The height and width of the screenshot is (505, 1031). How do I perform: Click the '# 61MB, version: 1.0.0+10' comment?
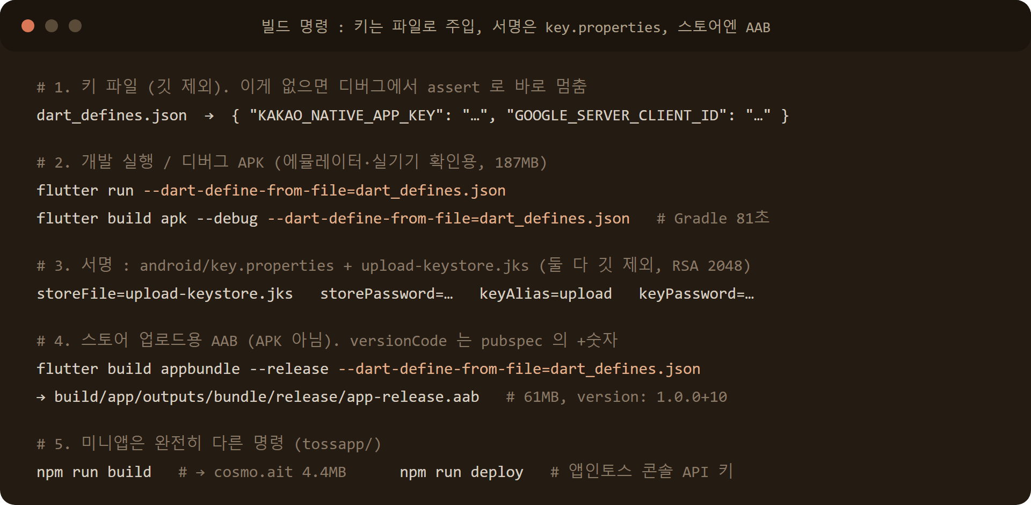click(616, 397)
